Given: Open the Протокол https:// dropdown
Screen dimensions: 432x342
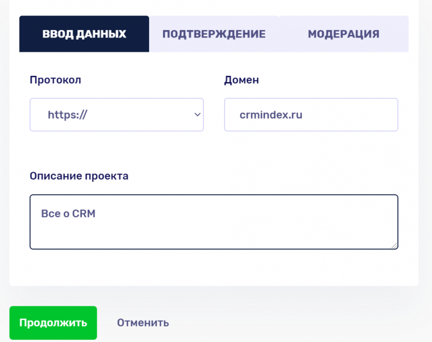Looking at the screenshot, I should point(116,115).
